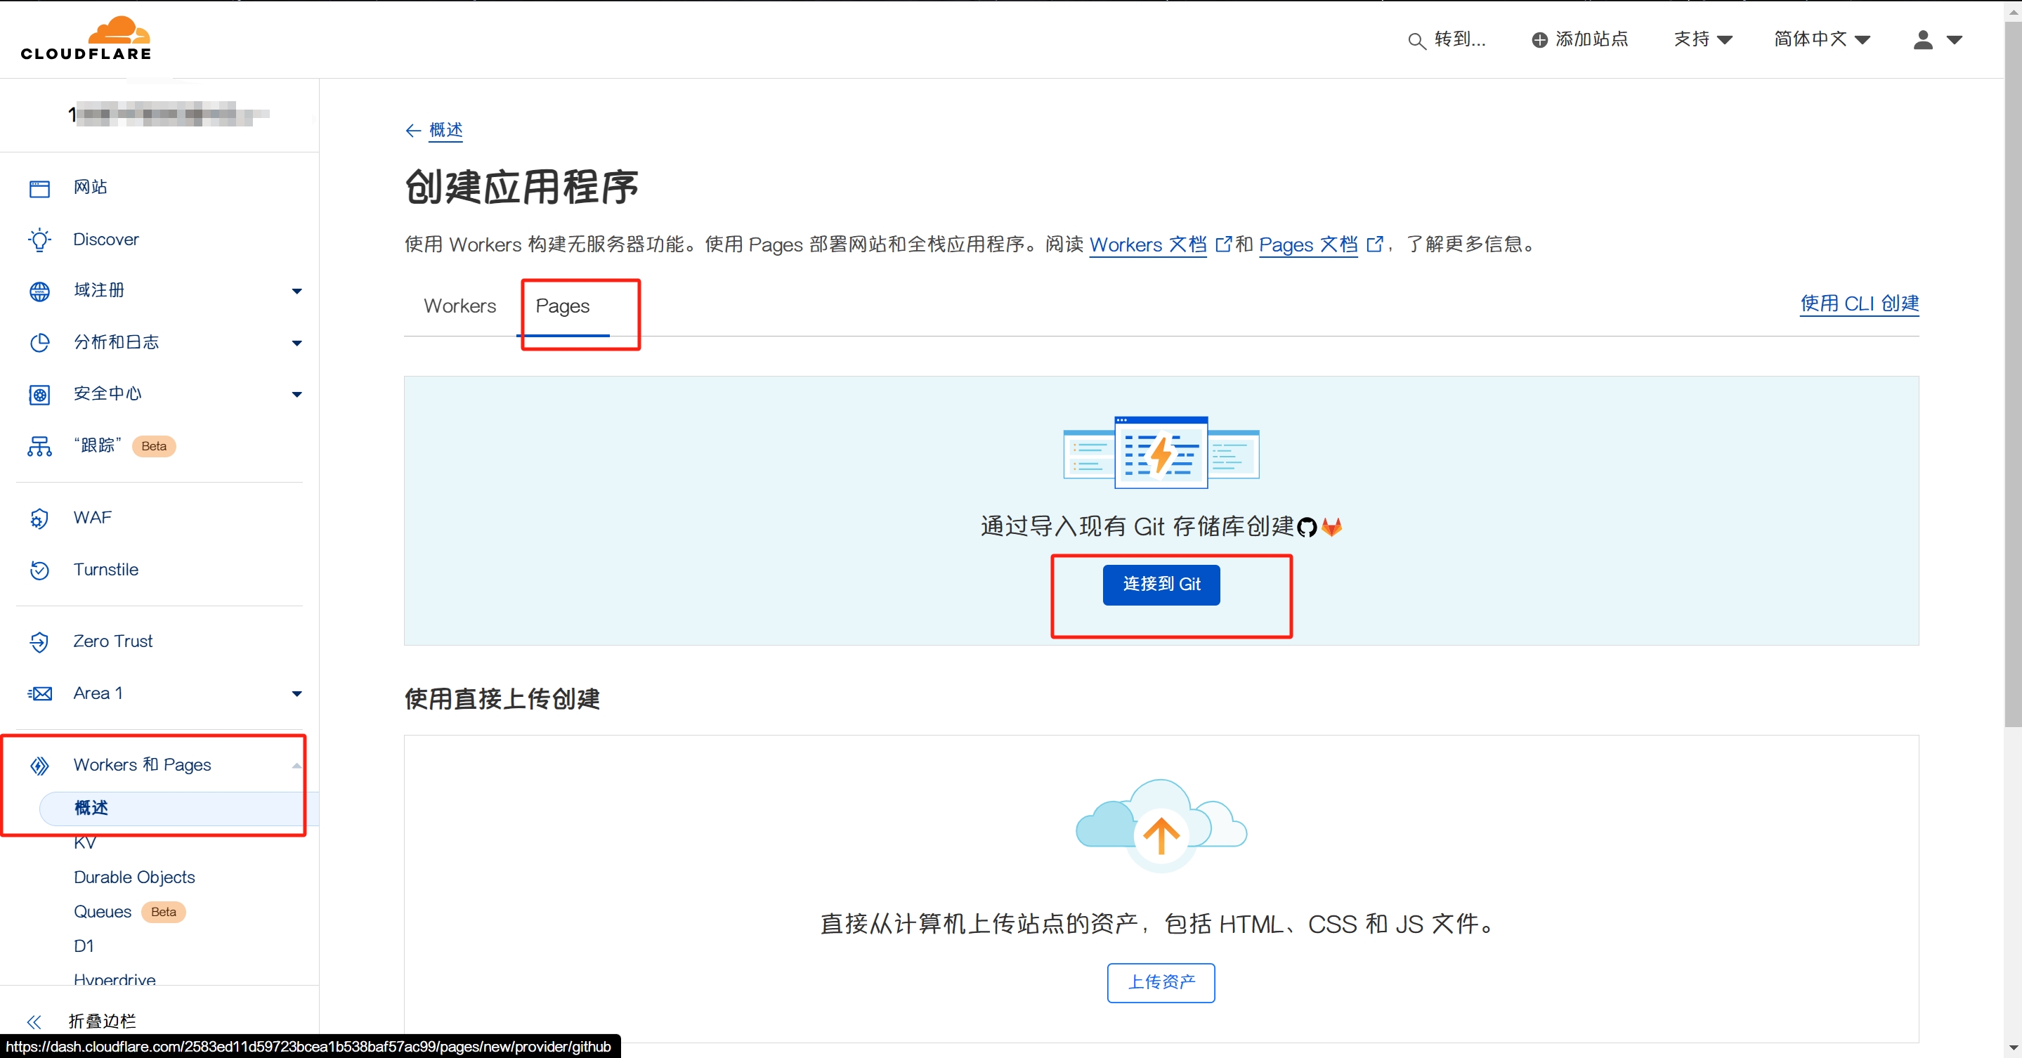2022x1058 pixels.
Task: Click the 连接到 Git button
Action: tap(1161, 584)
